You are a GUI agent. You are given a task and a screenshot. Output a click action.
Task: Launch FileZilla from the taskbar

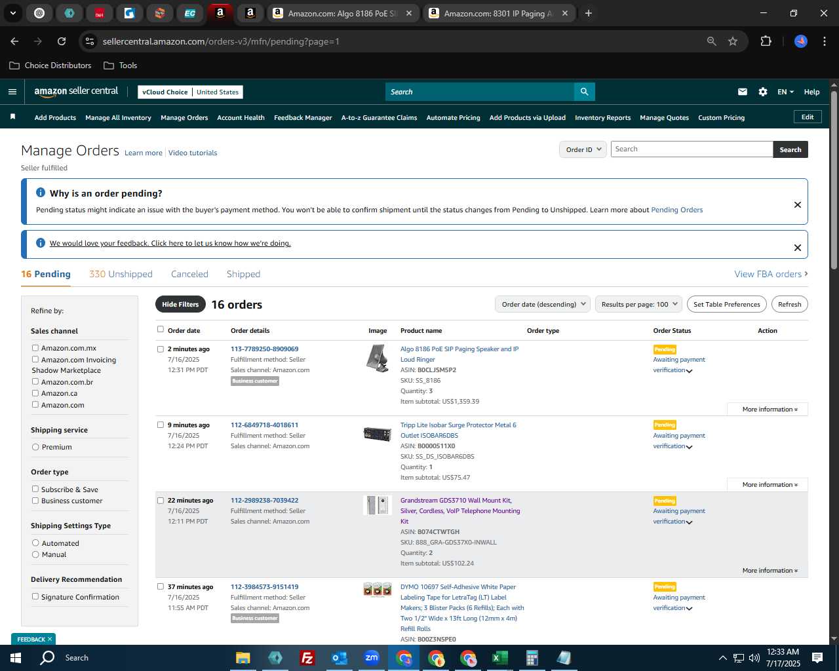[307, 658]
